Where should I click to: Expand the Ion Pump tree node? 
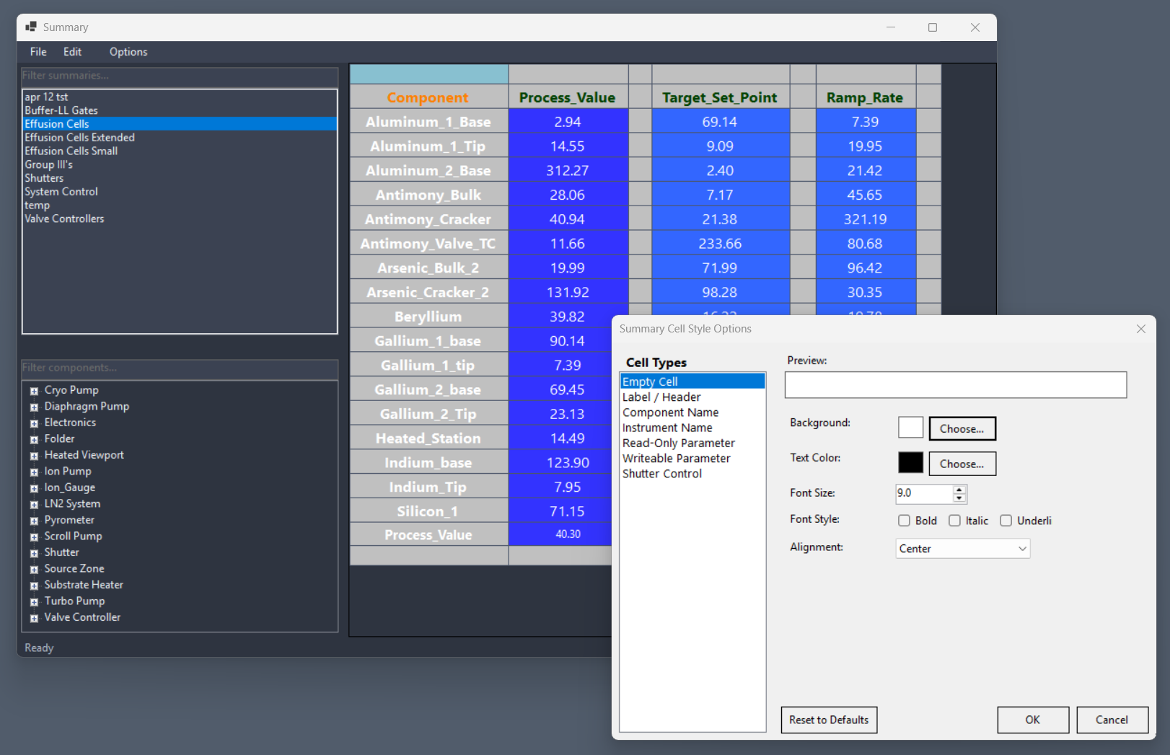pyautogui.click(x=34, y=472)
